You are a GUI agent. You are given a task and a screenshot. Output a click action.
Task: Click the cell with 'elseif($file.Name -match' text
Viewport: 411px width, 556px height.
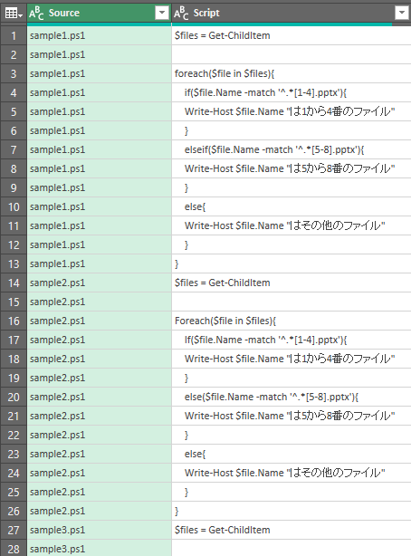pos(292,149)
